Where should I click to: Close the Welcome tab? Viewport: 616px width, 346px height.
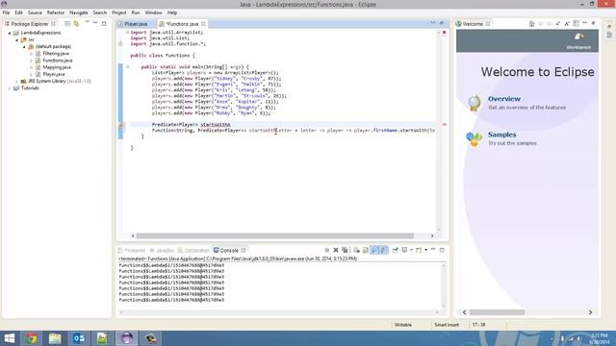488,24
